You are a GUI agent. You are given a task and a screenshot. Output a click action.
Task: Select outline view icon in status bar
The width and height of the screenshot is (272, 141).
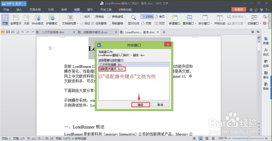tap(207, 138)
